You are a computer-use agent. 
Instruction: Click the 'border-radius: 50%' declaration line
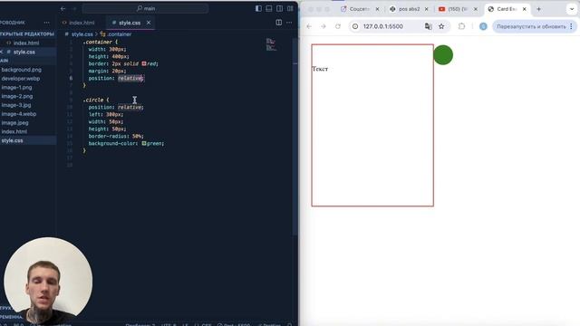(116, 136)
